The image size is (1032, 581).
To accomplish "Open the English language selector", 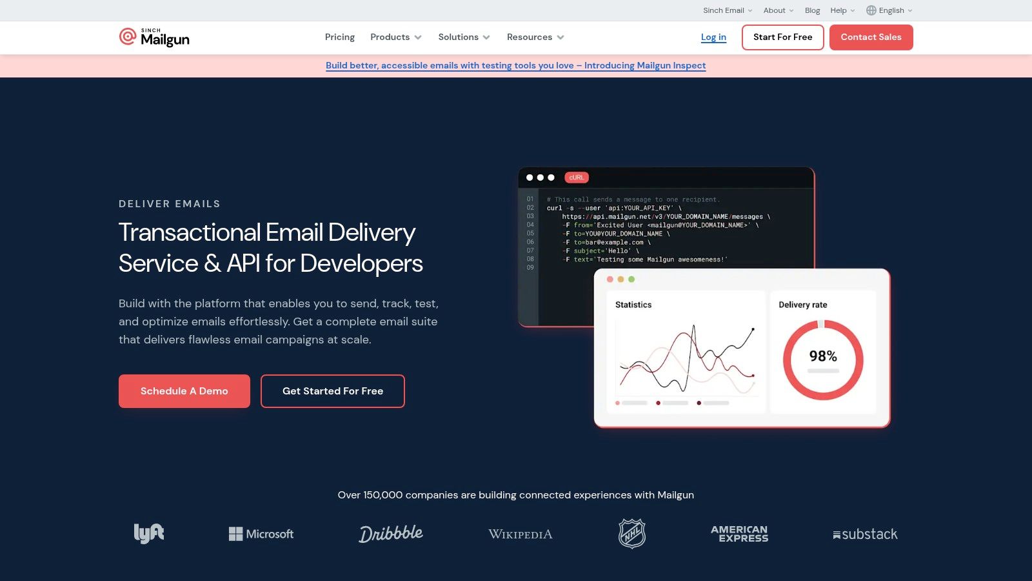I will (x=889, y=10).
